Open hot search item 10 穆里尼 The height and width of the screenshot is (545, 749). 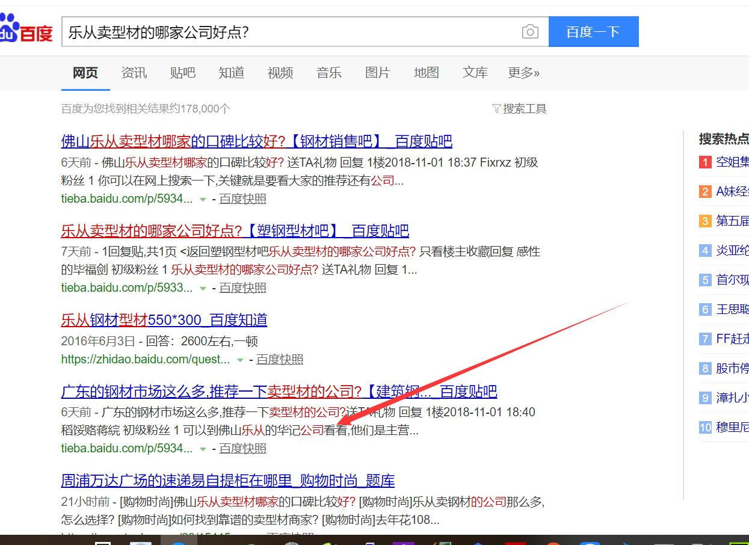[732, 427]
